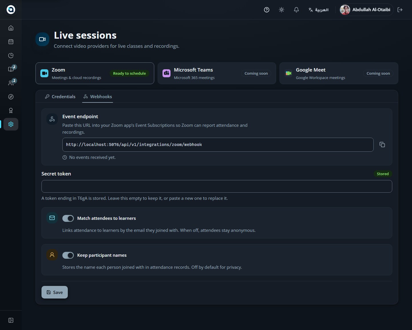Open the calendar icon in sidebar

(x=11, y=42)
